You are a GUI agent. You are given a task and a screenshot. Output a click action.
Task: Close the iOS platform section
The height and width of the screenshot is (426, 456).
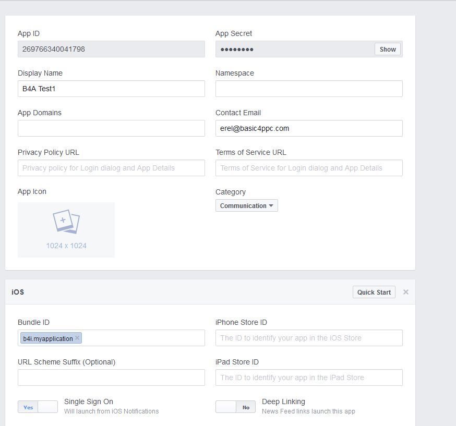pyautogui.click(x=406, y=292)
